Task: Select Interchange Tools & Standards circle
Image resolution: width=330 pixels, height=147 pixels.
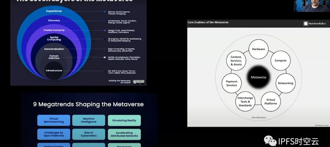Action: click(245, 101)
